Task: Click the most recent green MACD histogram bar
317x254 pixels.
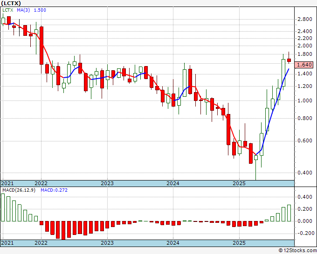Action: point(289,213)
